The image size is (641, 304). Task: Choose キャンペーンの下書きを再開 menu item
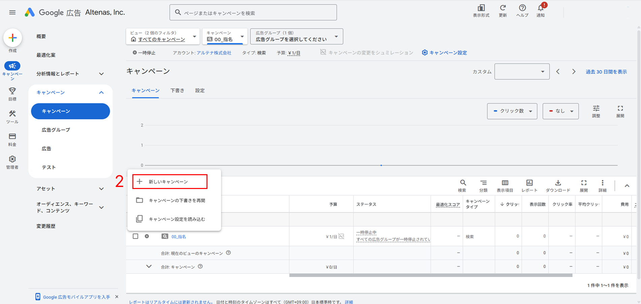(174, 200)
